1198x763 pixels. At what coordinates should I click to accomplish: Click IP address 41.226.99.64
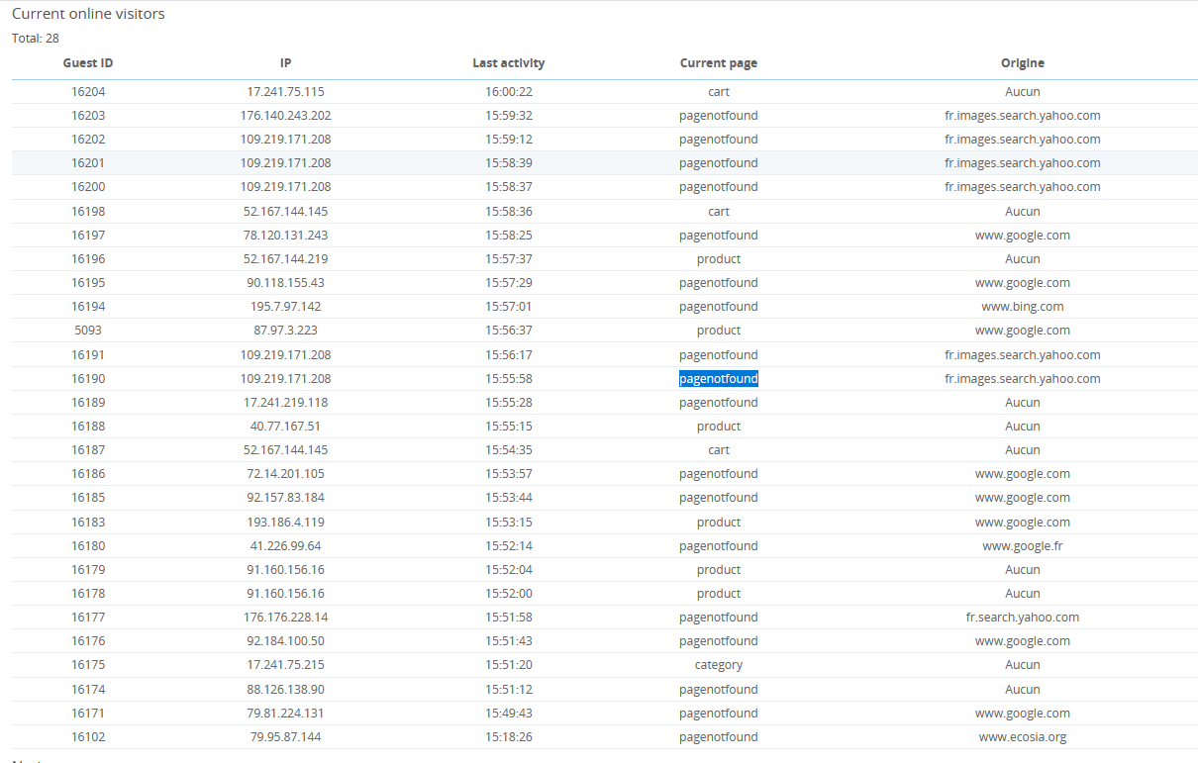pyautogui.click(x=285, y=546)
